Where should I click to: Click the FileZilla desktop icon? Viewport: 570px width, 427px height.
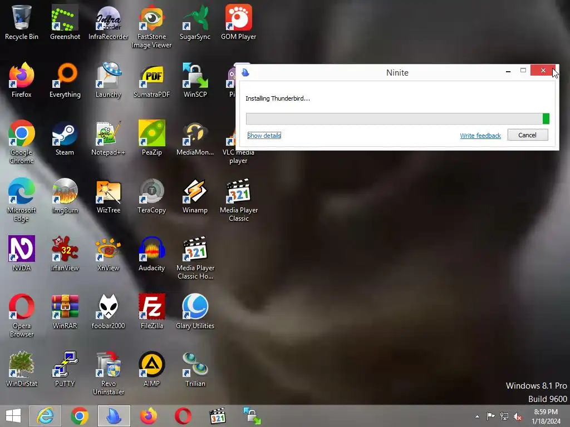click(151, 311)
